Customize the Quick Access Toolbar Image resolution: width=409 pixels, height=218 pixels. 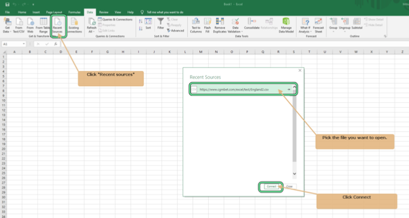tap(33, 4)
